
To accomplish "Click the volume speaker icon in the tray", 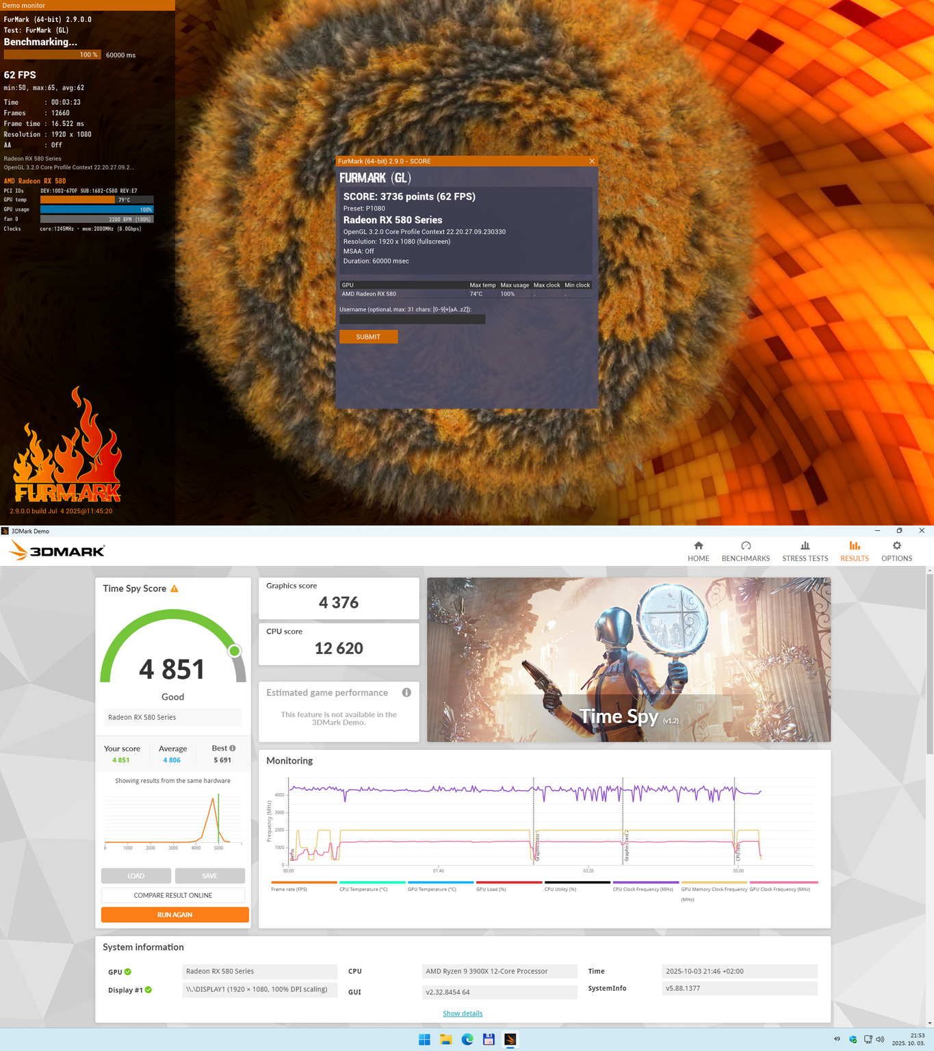I will click(880, 1039).
